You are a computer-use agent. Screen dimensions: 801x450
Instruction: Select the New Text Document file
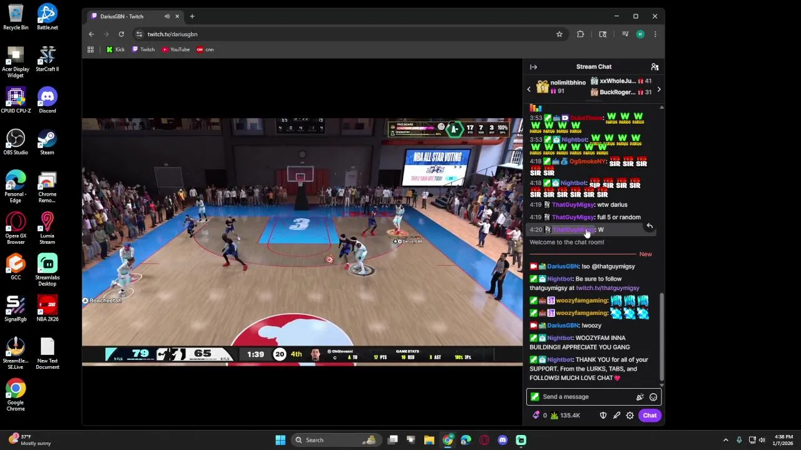47,354
